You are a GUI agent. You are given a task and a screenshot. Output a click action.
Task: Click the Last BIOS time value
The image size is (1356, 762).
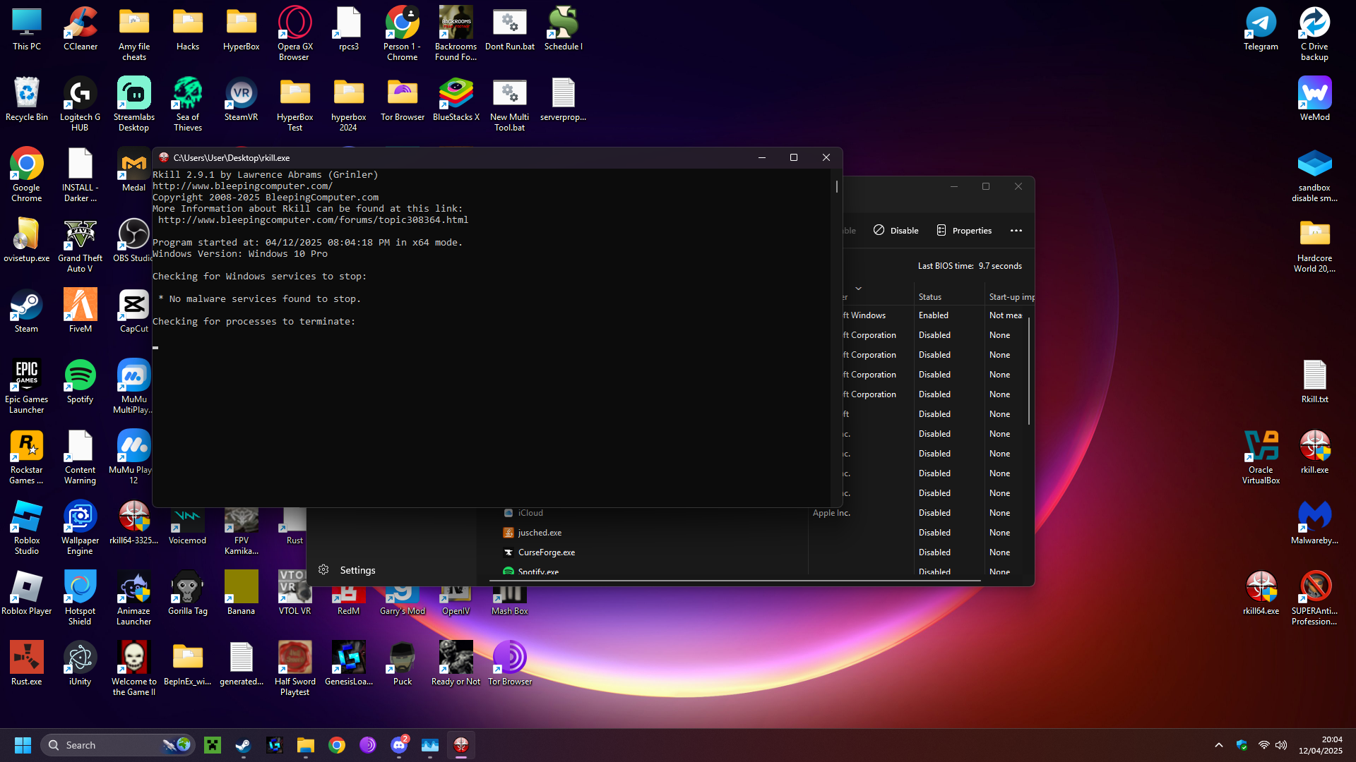click(x=1000, y=266)
